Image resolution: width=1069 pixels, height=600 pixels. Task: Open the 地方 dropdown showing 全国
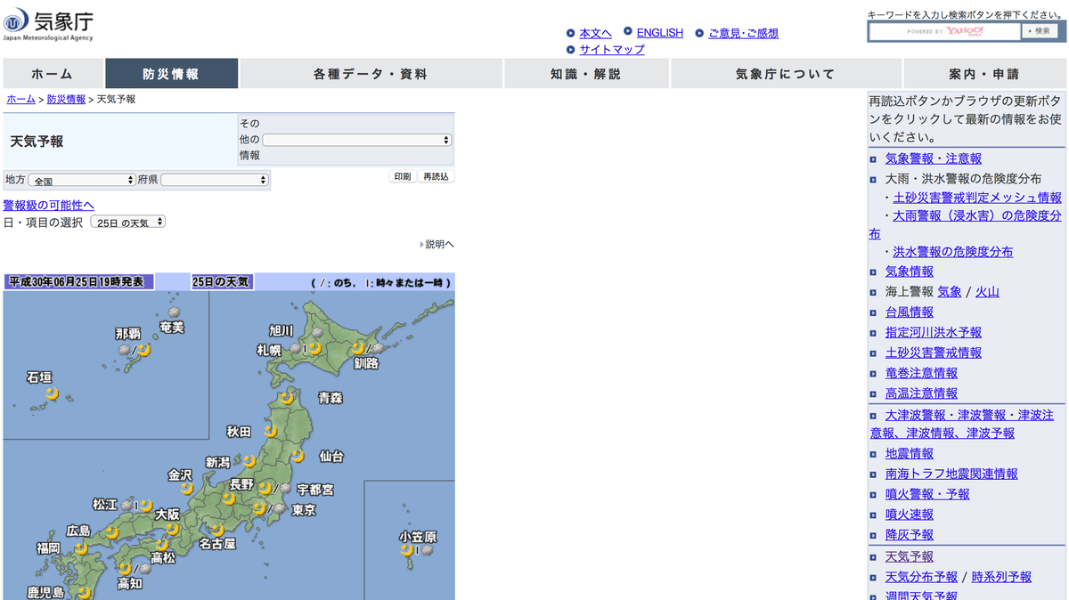(x=81, y=181)
